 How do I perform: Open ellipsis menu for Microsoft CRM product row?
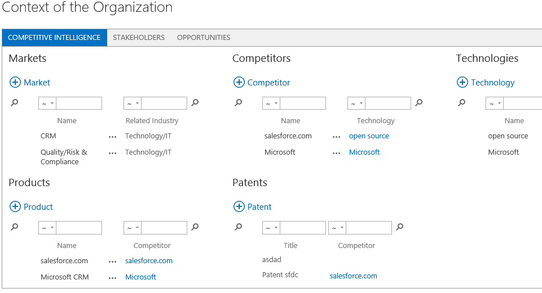click(x=112, y=278)
